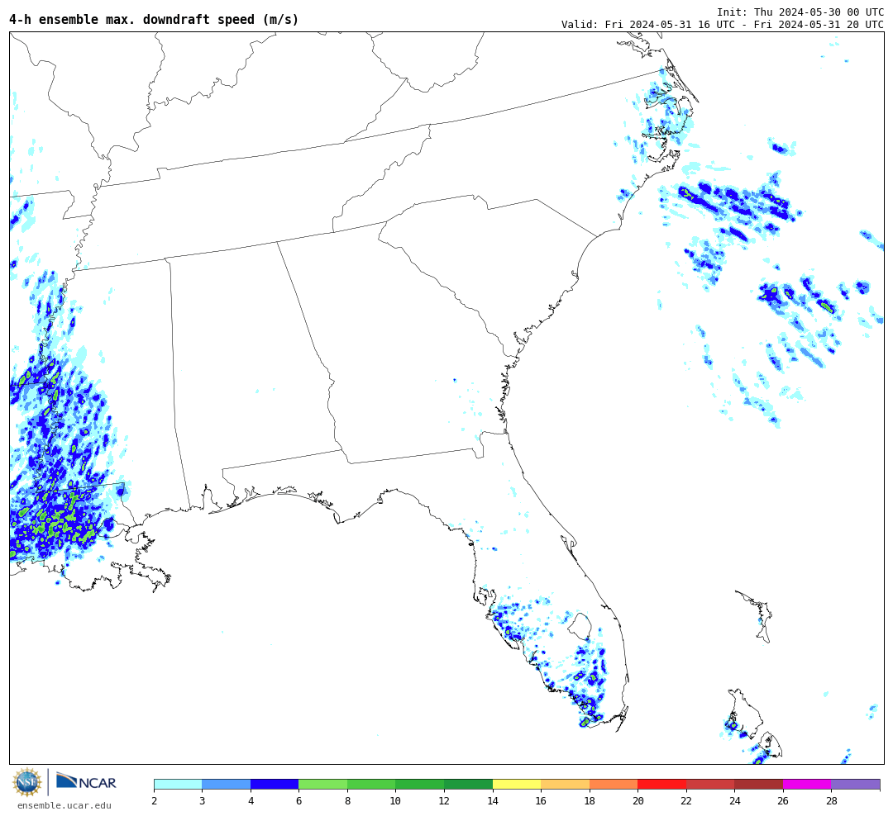Click the colorbar label '22'
This screenshot has width=893, height=816.
pos(686,800)
